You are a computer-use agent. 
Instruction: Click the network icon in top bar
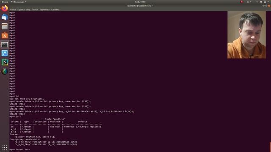[x=257, y=2]
